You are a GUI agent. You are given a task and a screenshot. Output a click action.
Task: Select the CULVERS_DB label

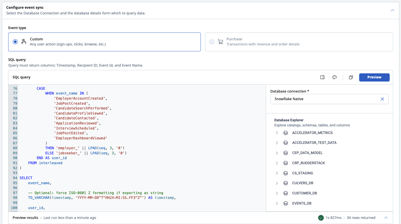pos(303,183)
